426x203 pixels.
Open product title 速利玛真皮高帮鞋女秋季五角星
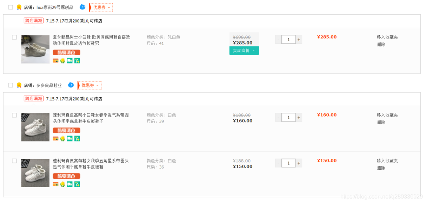[x=91, y=164]
